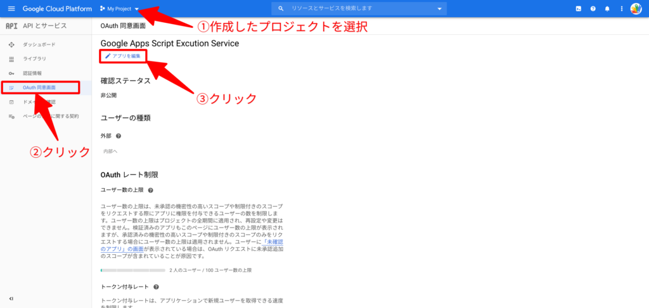The width and height of the screenshot is (649, 308).
Task: Click the Google Cloud Platform logo text
Action: 58,9
